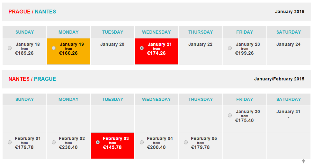Viewport: 314px width, 165px height.
Task: Click the WEDNESDAY header in the outbound table
Action: tap(157, 32)
